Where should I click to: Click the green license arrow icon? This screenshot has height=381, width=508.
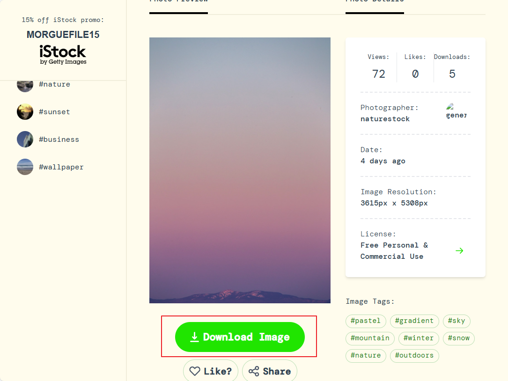[x=459, y=251]
